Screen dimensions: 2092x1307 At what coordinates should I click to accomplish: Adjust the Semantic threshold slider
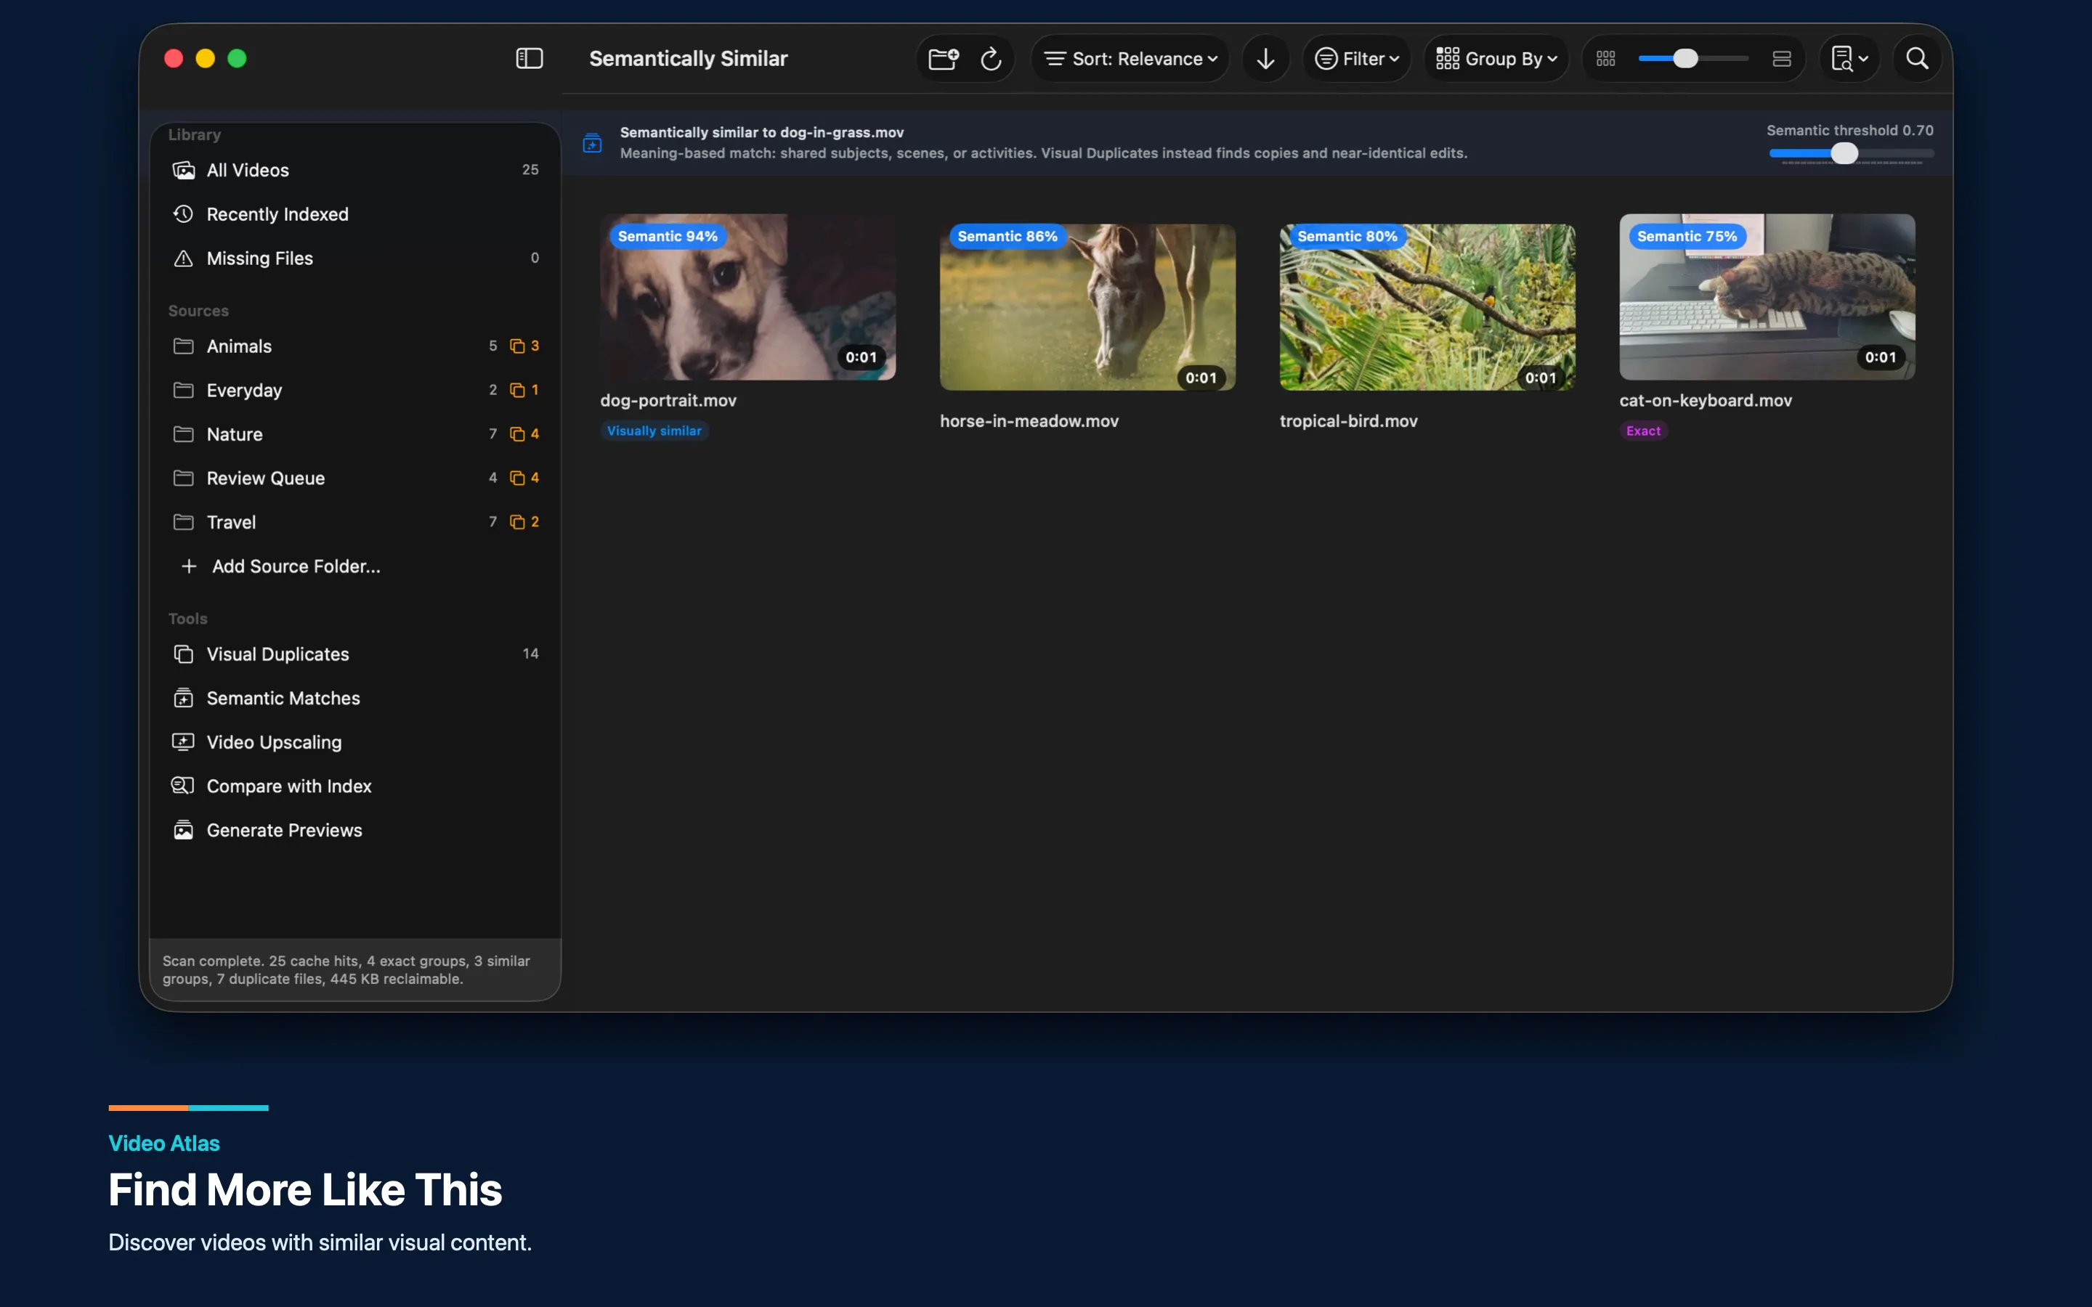[1851, 154]
